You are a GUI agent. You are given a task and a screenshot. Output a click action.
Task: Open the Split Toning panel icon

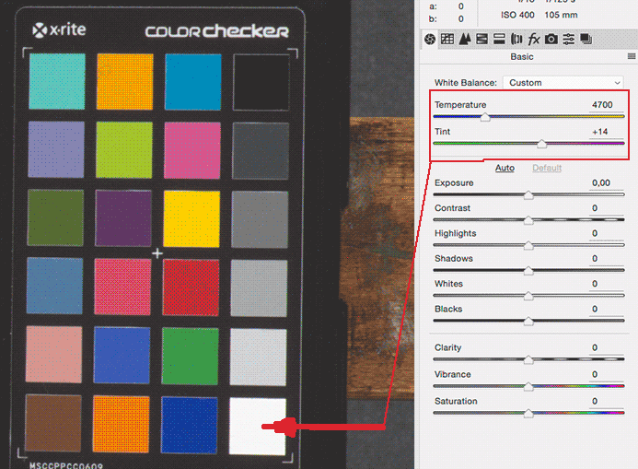coord(499,39)
